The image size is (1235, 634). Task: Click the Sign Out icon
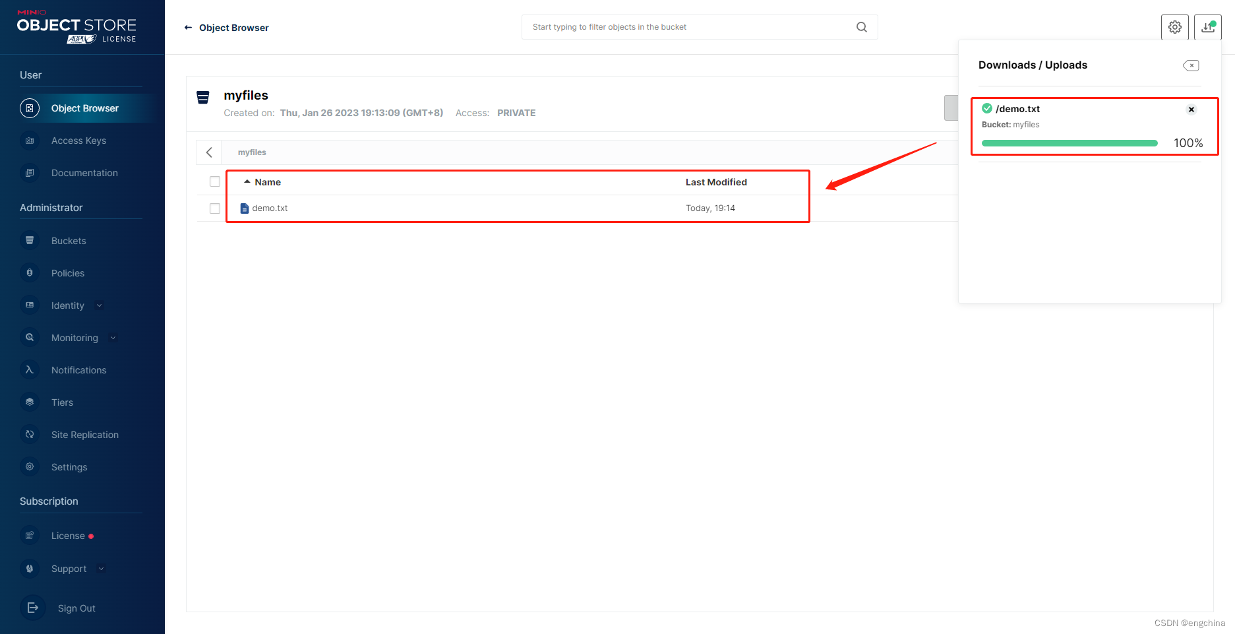(33, 608)
